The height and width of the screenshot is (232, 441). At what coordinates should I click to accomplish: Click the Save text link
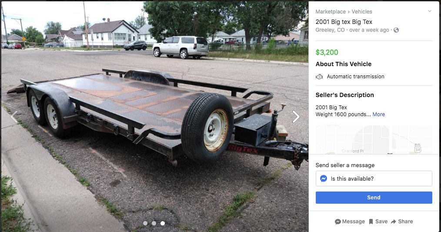[381, 222]
